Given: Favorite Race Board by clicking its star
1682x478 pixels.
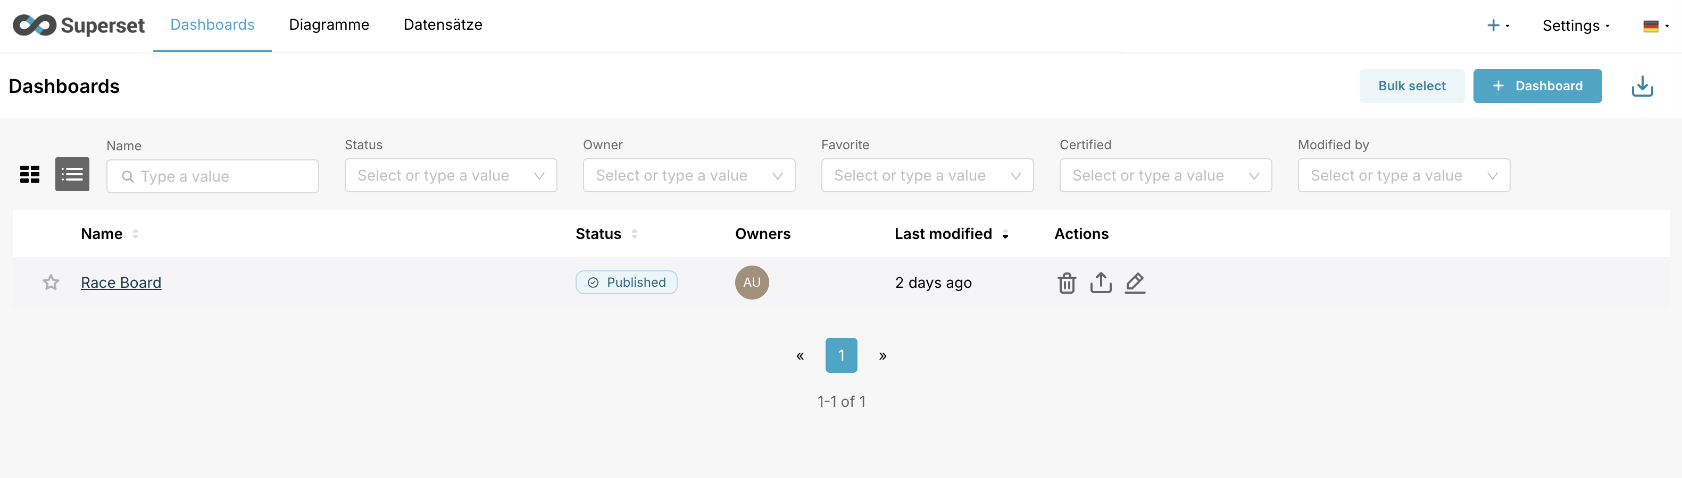Looking at the screenshot, I should point(51,283).
